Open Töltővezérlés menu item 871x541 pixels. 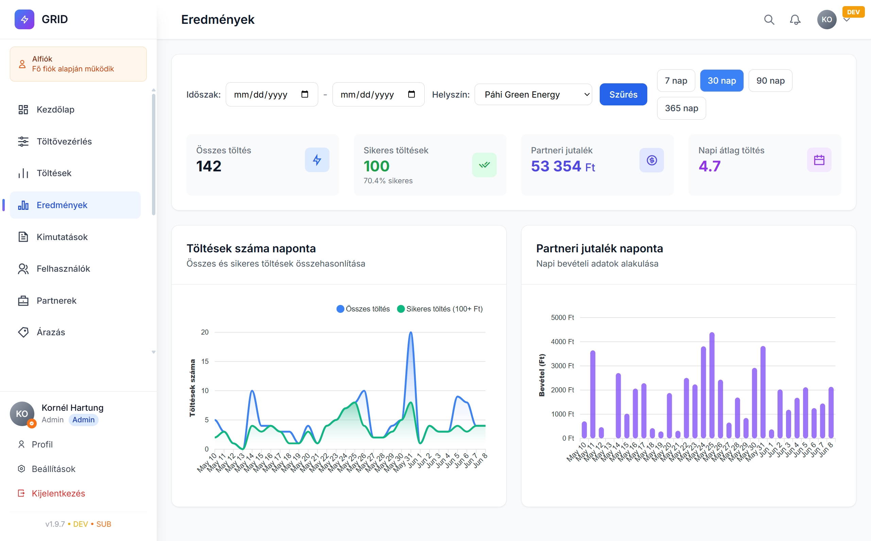click(75, 141)
